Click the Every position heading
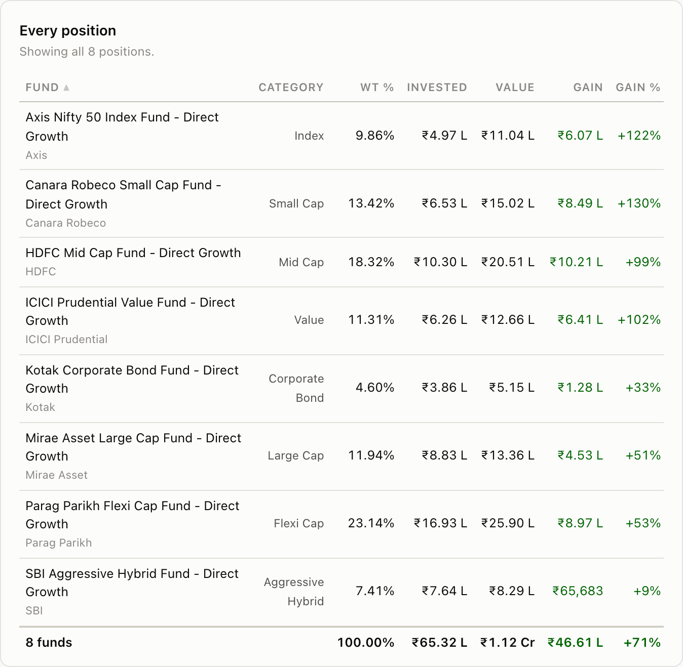The height and width of the screenshot is (667, 683). [68, 31]
